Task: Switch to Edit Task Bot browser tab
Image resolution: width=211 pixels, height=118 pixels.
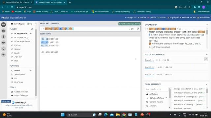Action: [x=17, y=2]
